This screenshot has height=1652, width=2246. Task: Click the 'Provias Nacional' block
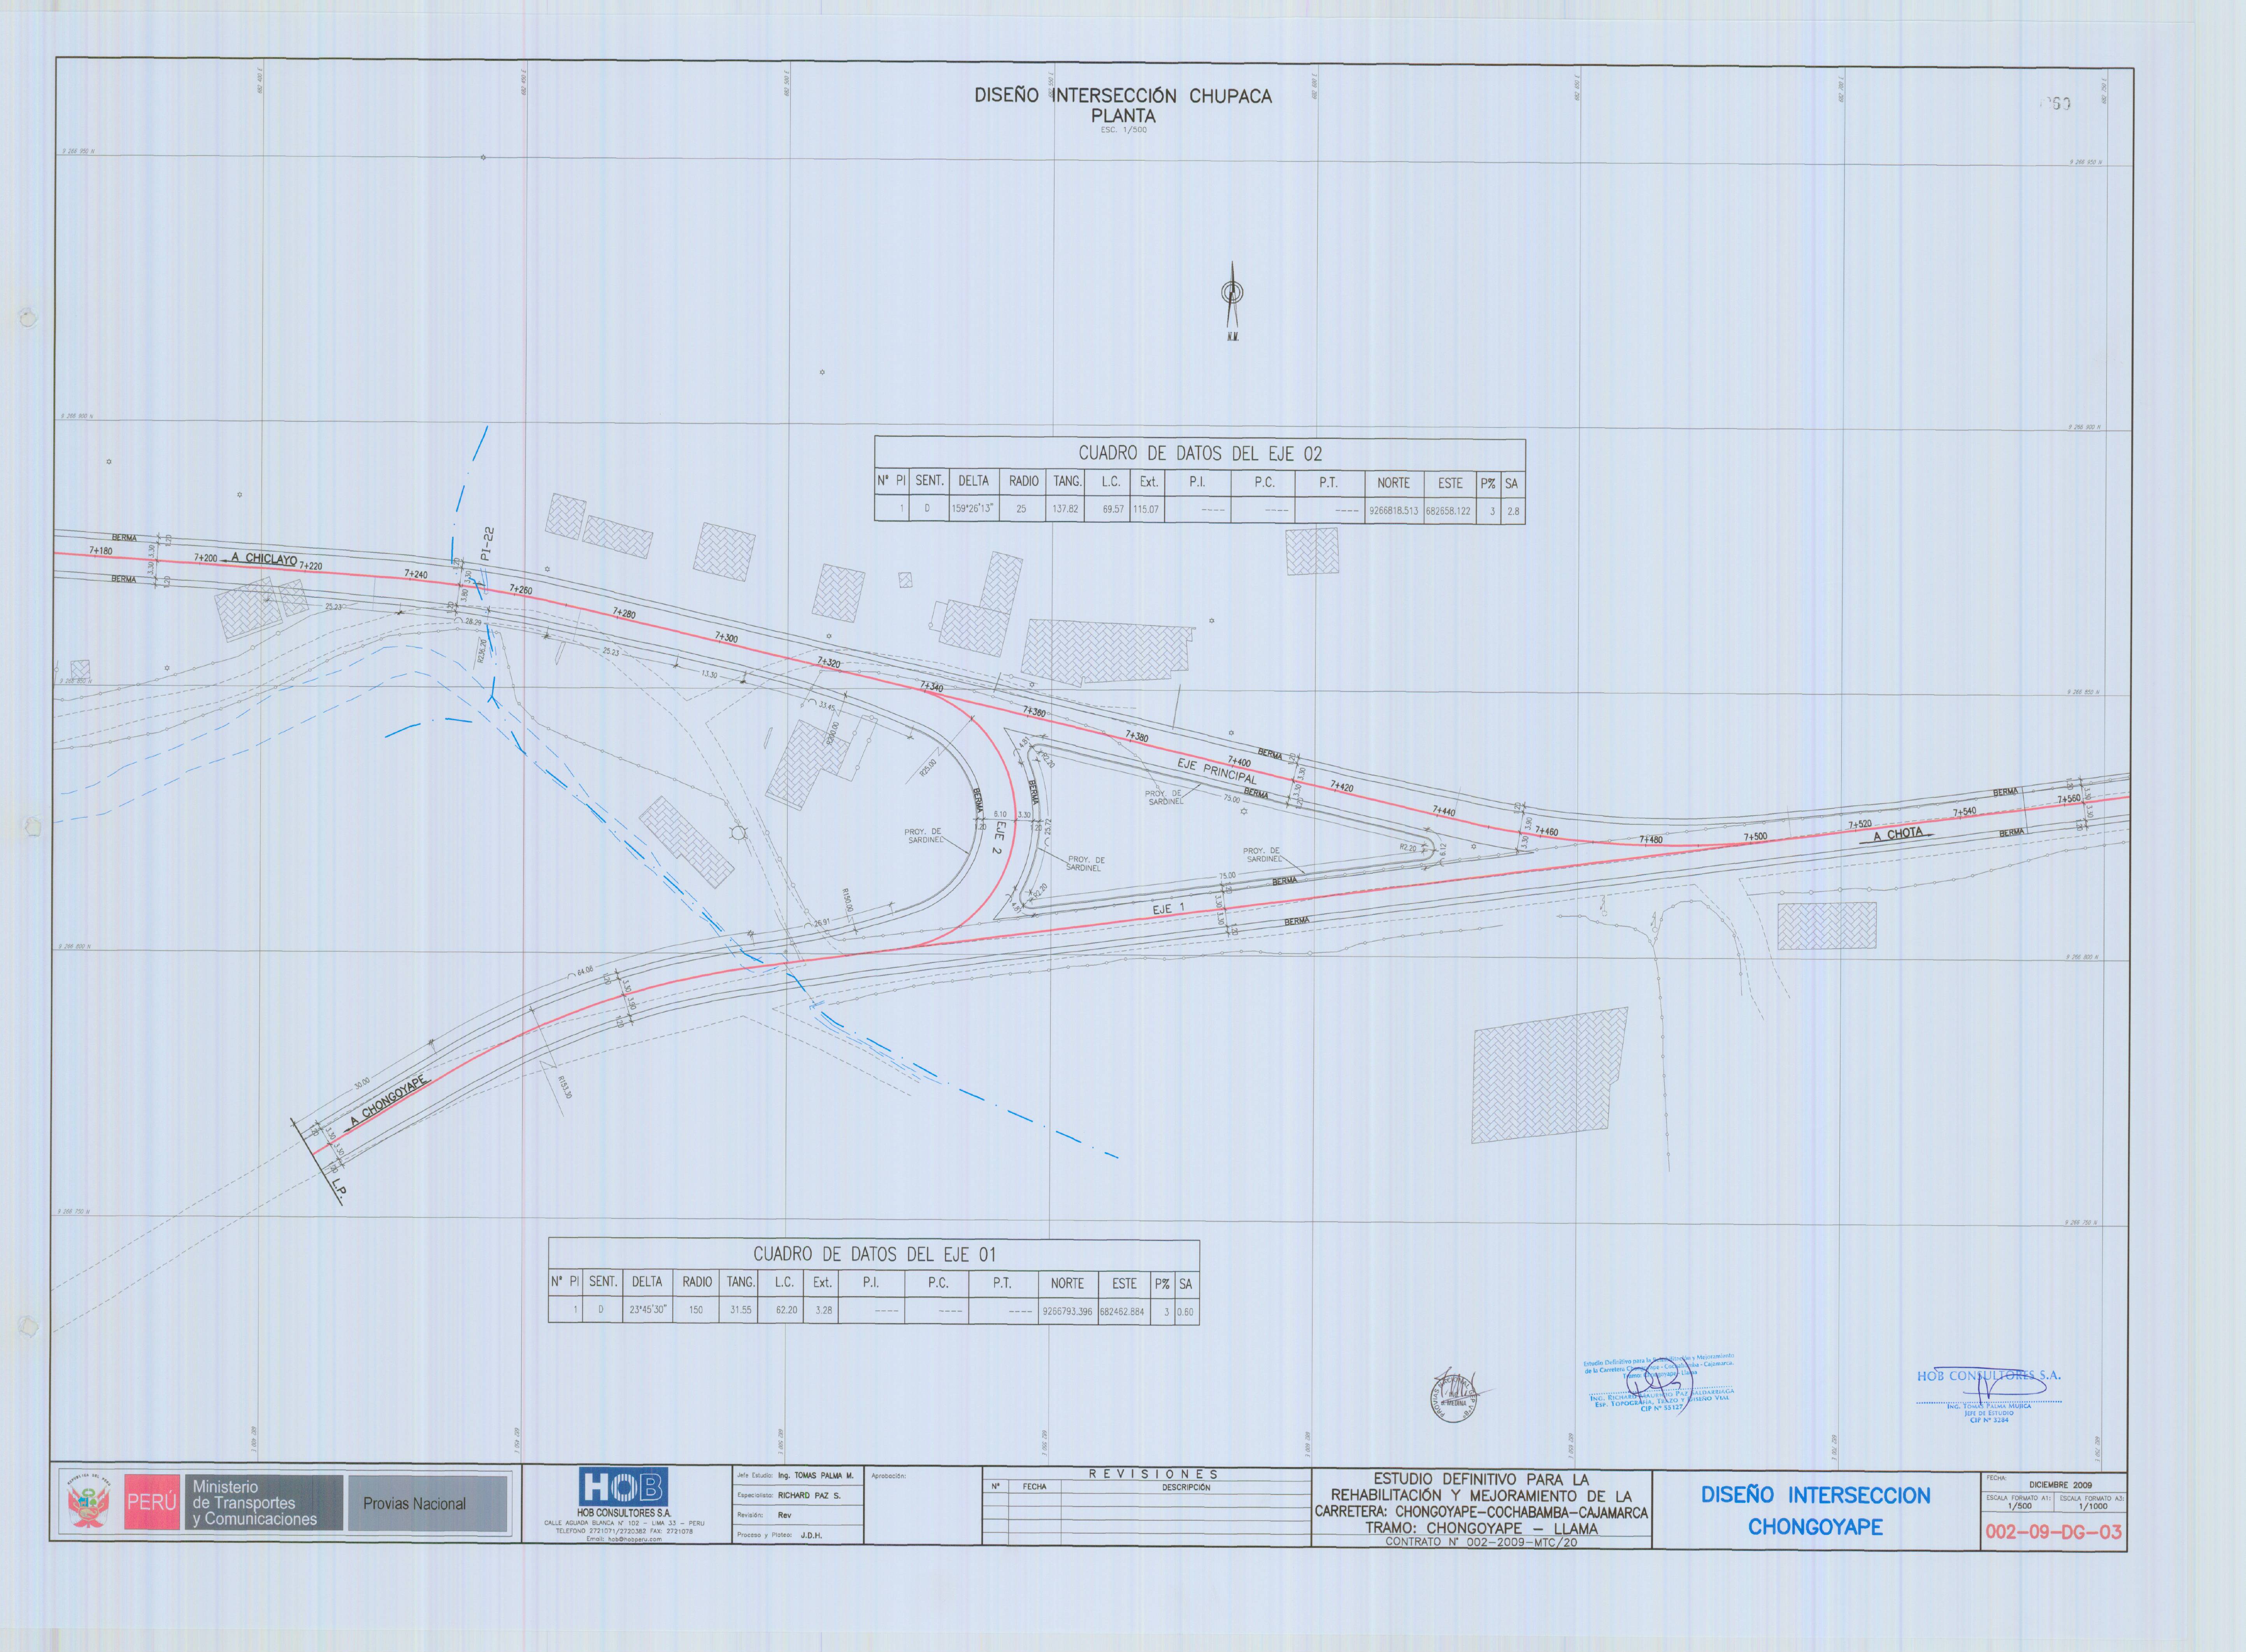(427, 1503)
